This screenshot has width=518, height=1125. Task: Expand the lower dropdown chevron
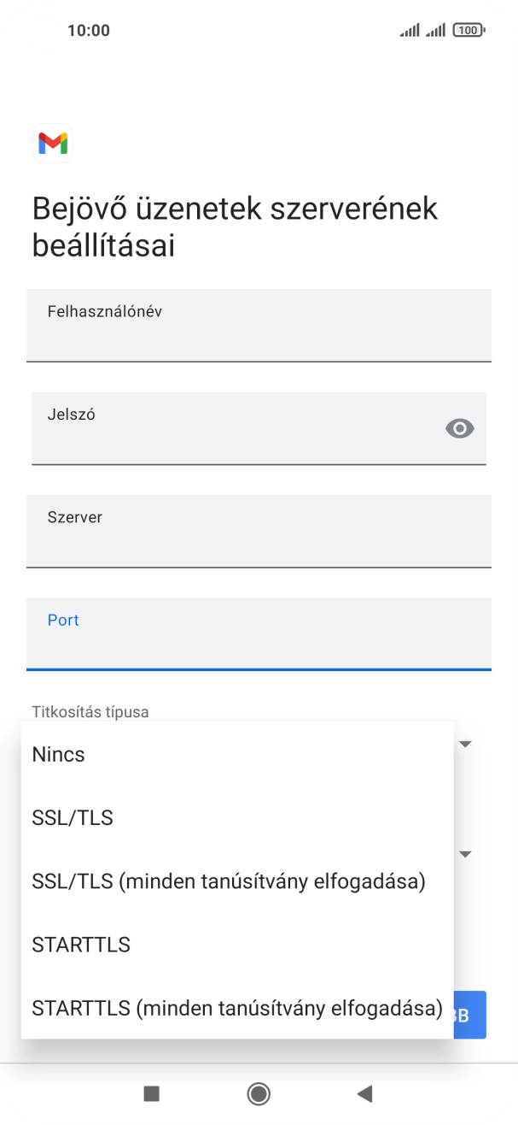click(x=464, y=854)
